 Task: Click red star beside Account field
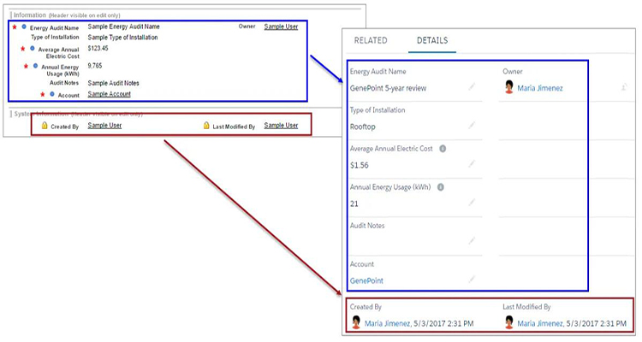coord(43,95)
